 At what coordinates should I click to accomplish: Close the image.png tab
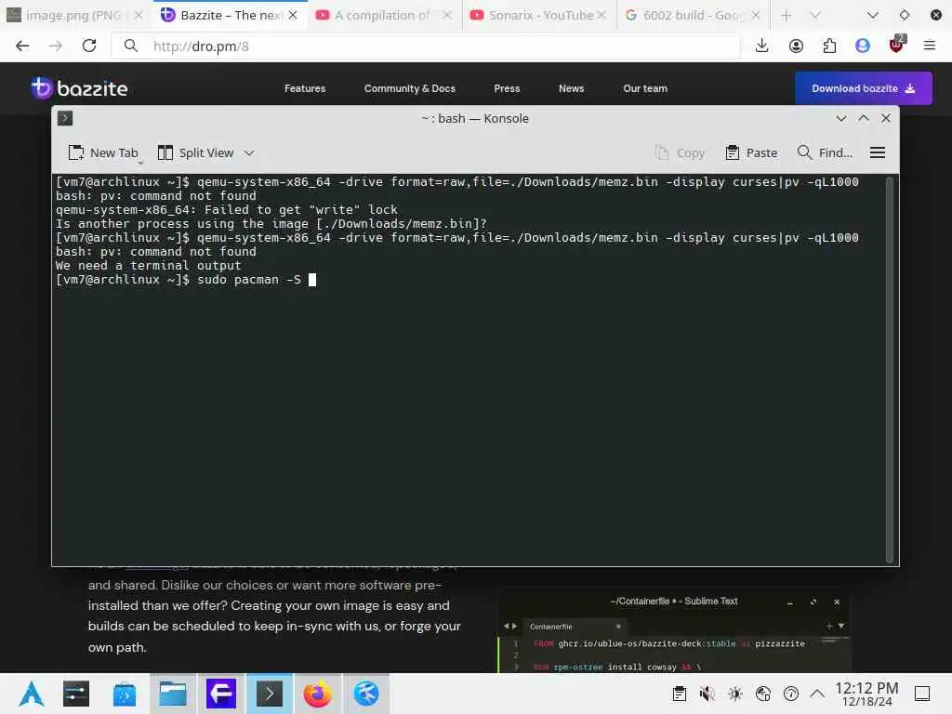(139, 15)
